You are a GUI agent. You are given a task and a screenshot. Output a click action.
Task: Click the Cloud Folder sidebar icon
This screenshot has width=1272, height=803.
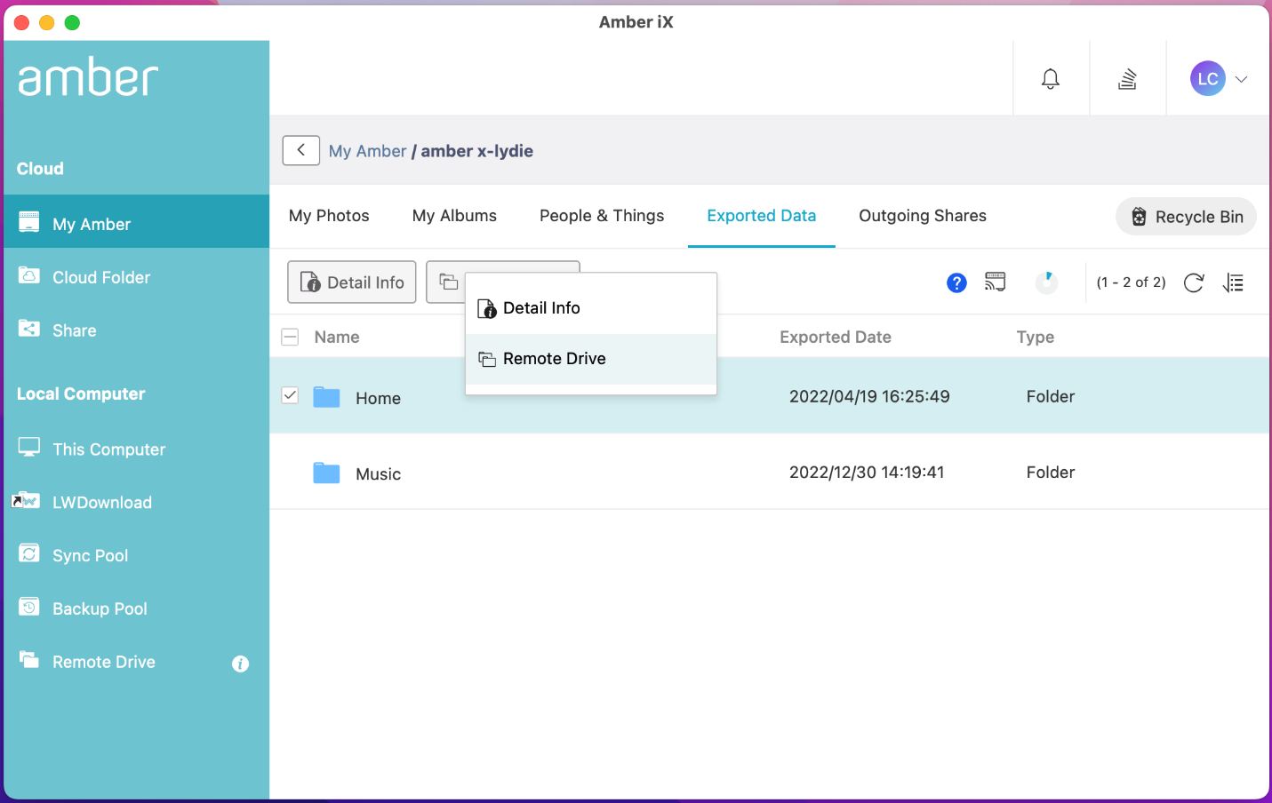coord(29,275)
